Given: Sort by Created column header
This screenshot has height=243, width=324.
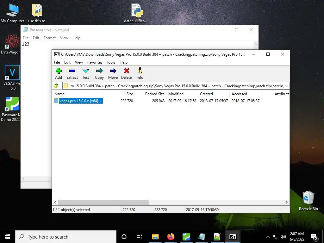Looking at the screenshot, I should pyautogui.click(x=214, y=94).
